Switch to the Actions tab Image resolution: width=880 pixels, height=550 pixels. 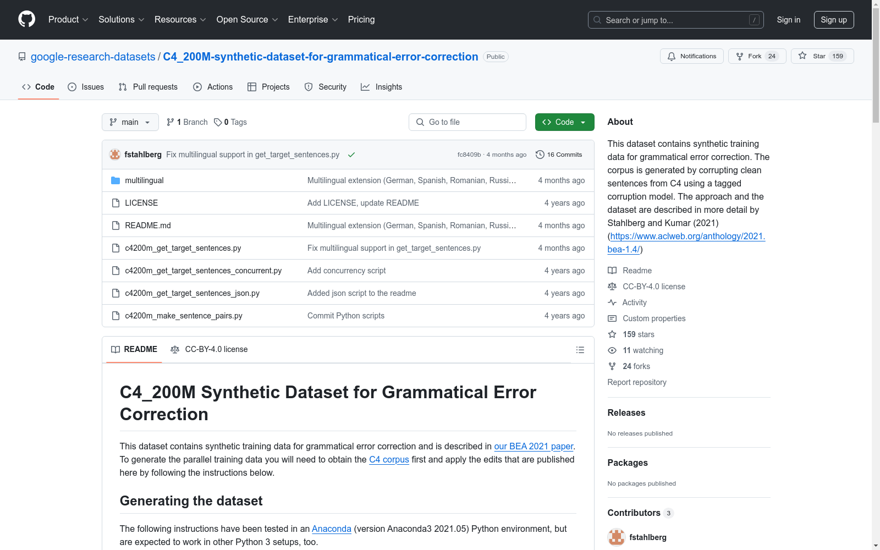(213, 87)
